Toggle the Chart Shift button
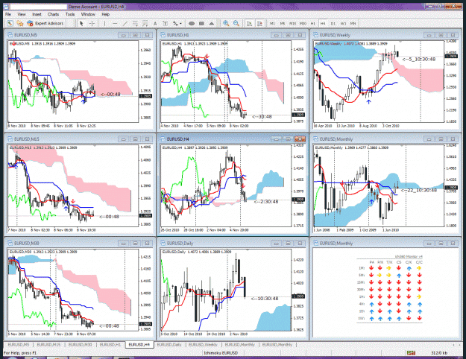Viewport: 466px width, 359px height. tap(259, 23)
